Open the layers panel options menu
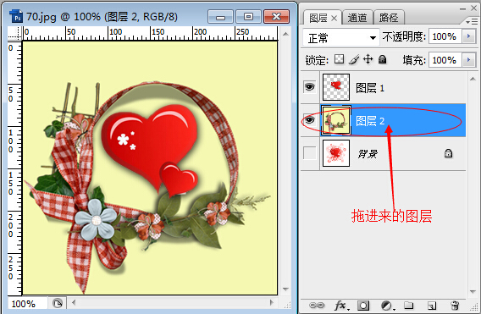The image size is (481, 314). coord(472,22)
